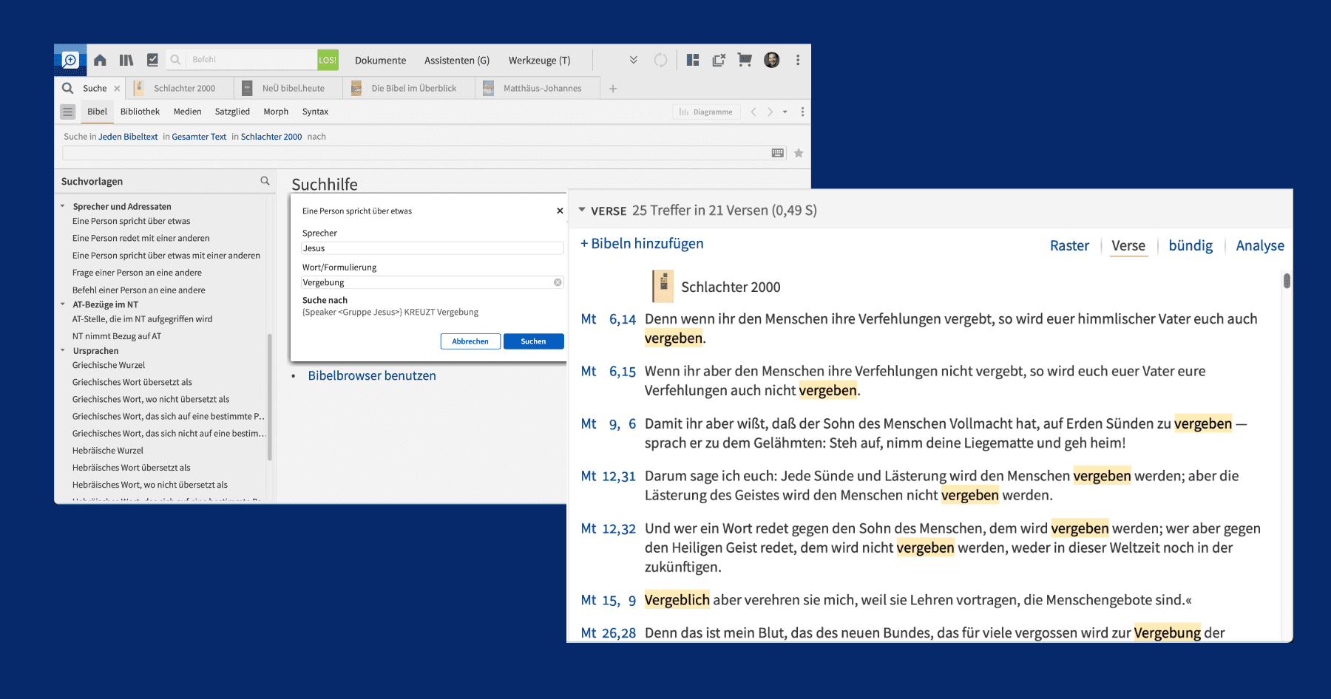The height and width of the screenshot is (699, 1331).
Task: Click the search icon in Suchvorlagen panel
Action: click(x=265, y=181)
